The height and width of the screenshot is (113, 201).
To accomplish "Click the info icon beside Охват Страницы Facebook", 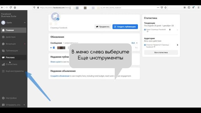I will [148, 31].
